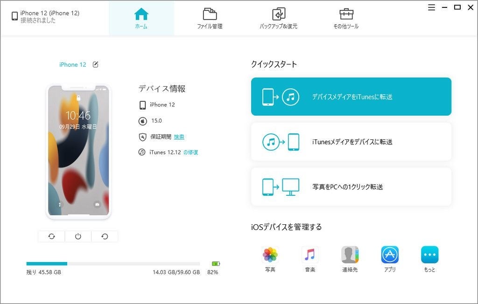Image resolution: width=478 pixels, height=304 pixels.
Task: Switch to ファイル管理 tab
Action: click(210, 18)
